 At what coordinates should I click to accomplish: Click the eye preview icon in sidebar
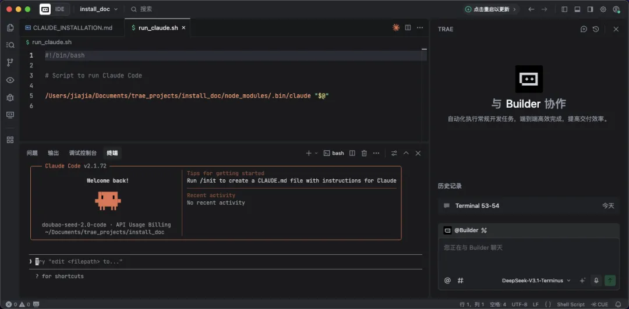coord(10,80)
